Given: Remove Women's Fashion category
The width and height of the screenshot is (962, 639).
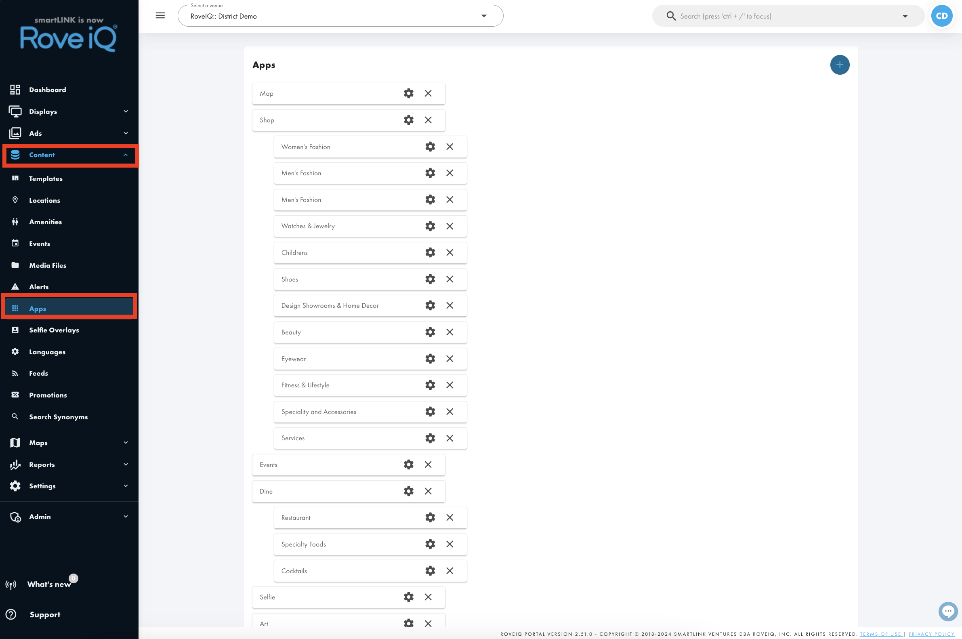Looking at the screenshot, I should [x=449, y=147].
